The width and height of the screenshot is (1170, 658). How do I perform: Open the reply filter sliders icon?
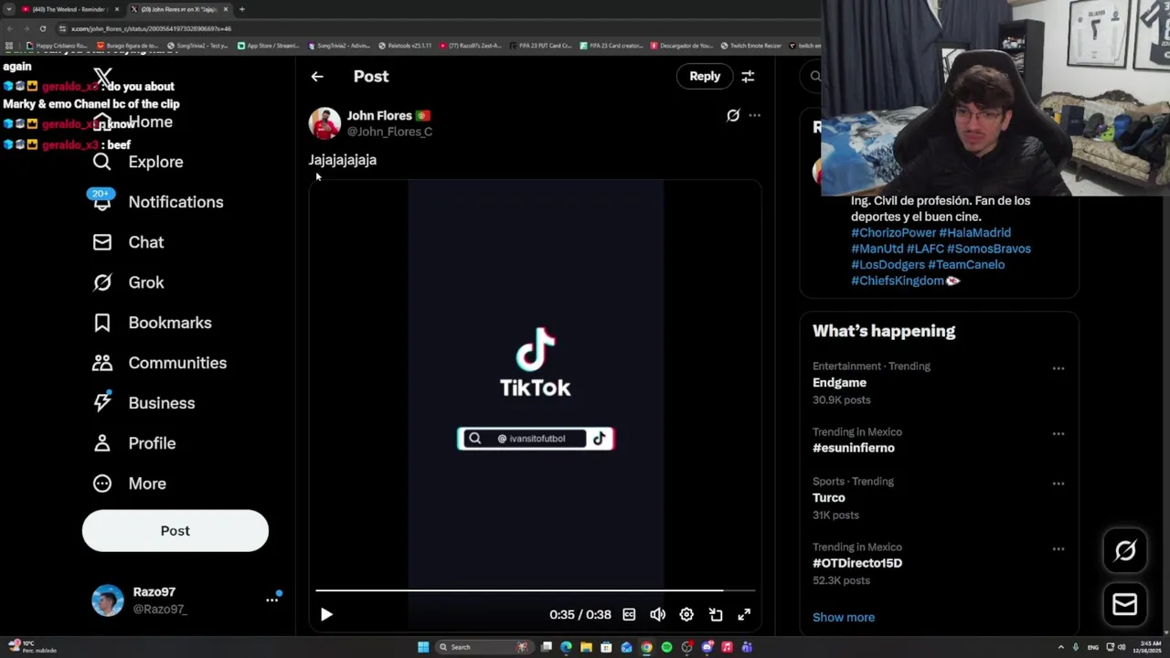[x=748, y=77]
